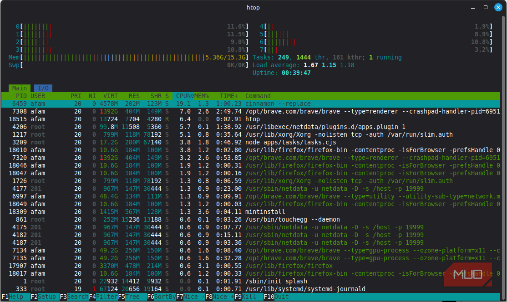Maximize the htop window
Screen dimensions: 507x302
pyautogui.click(x=485, y=7)
